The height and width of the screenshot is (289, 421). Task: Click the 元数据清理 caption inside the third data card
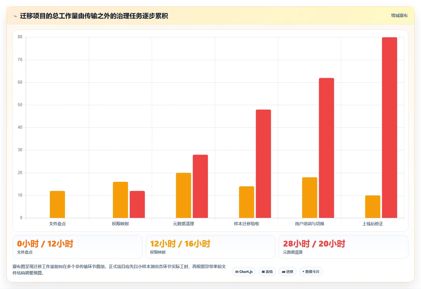tap(293, 252)
